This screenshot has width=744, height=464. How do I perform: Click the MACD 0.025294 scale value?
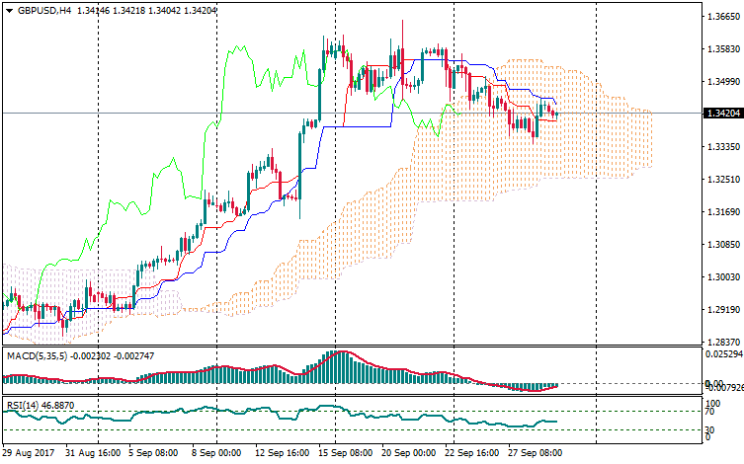719,352
